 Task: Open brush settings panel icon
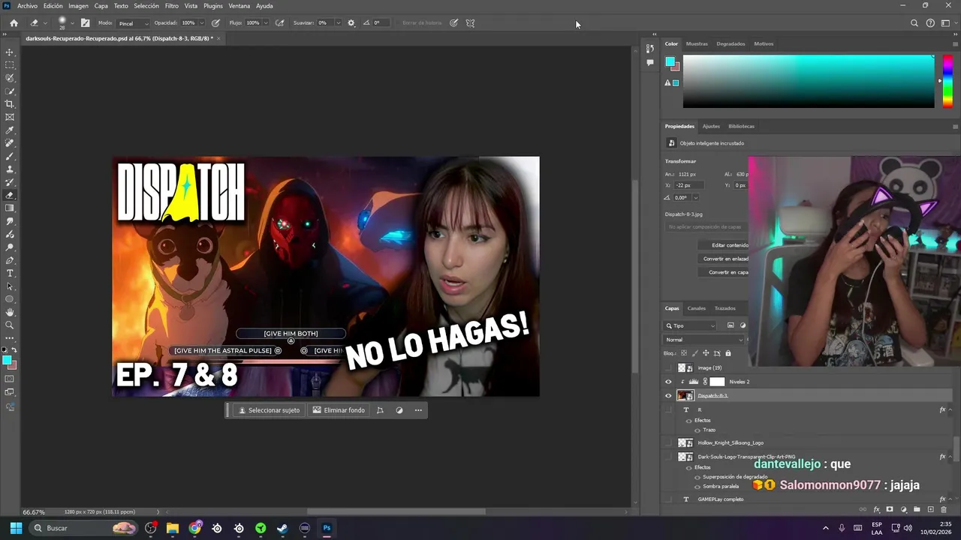pyautogui.click(x=85, y=23)
